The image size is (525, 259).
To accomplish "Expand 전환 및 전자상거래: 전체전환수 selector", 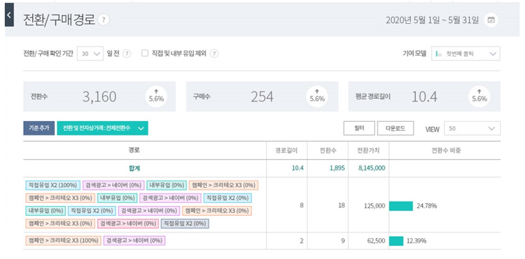I will tap(102, 128).
